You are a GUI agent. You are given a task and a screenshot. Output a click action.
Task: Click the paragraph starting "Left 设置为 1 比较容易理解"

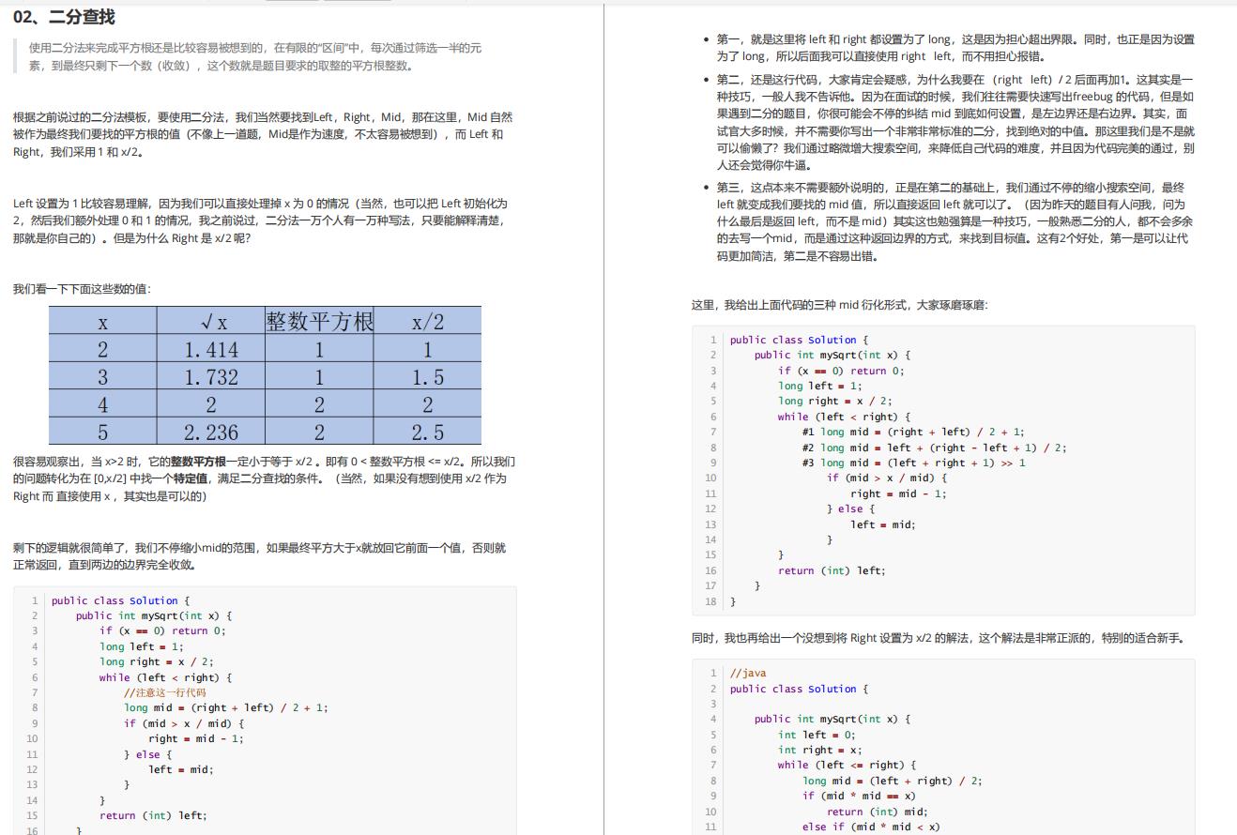click(x=262, y=220)
